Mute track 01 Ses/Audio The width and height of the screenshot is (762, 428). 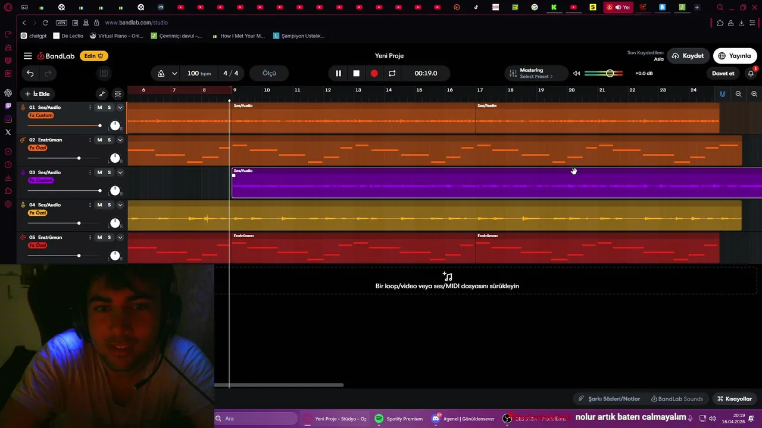coord(99,108)
